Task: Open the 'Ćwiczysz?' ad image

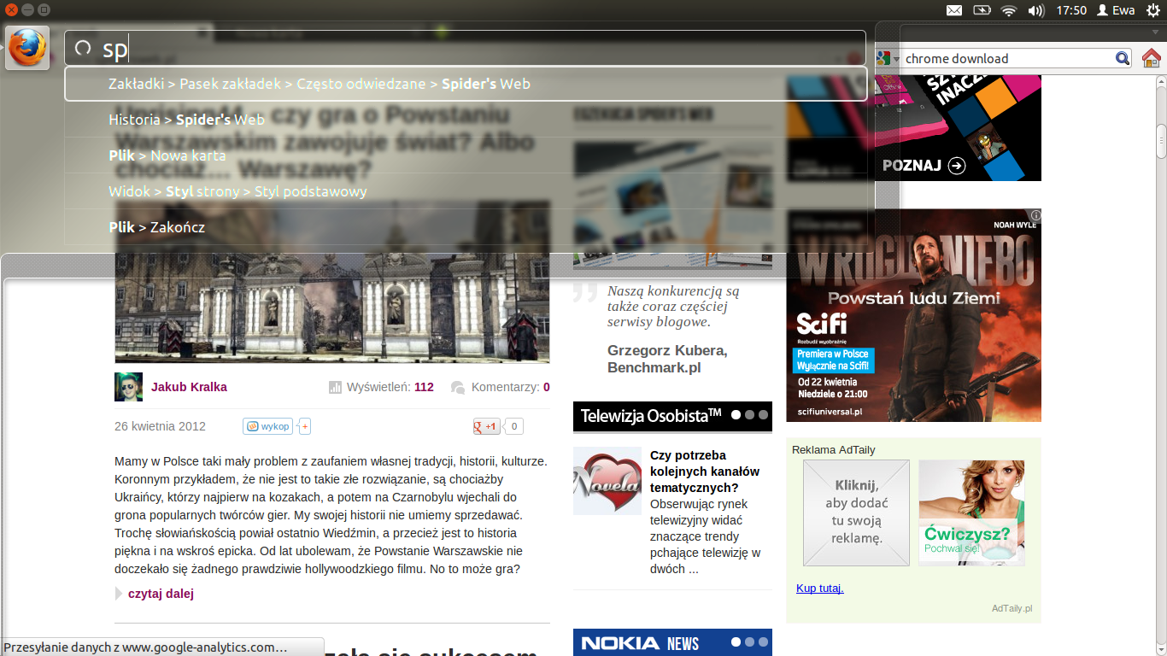Action: click(x=971, y=512)
